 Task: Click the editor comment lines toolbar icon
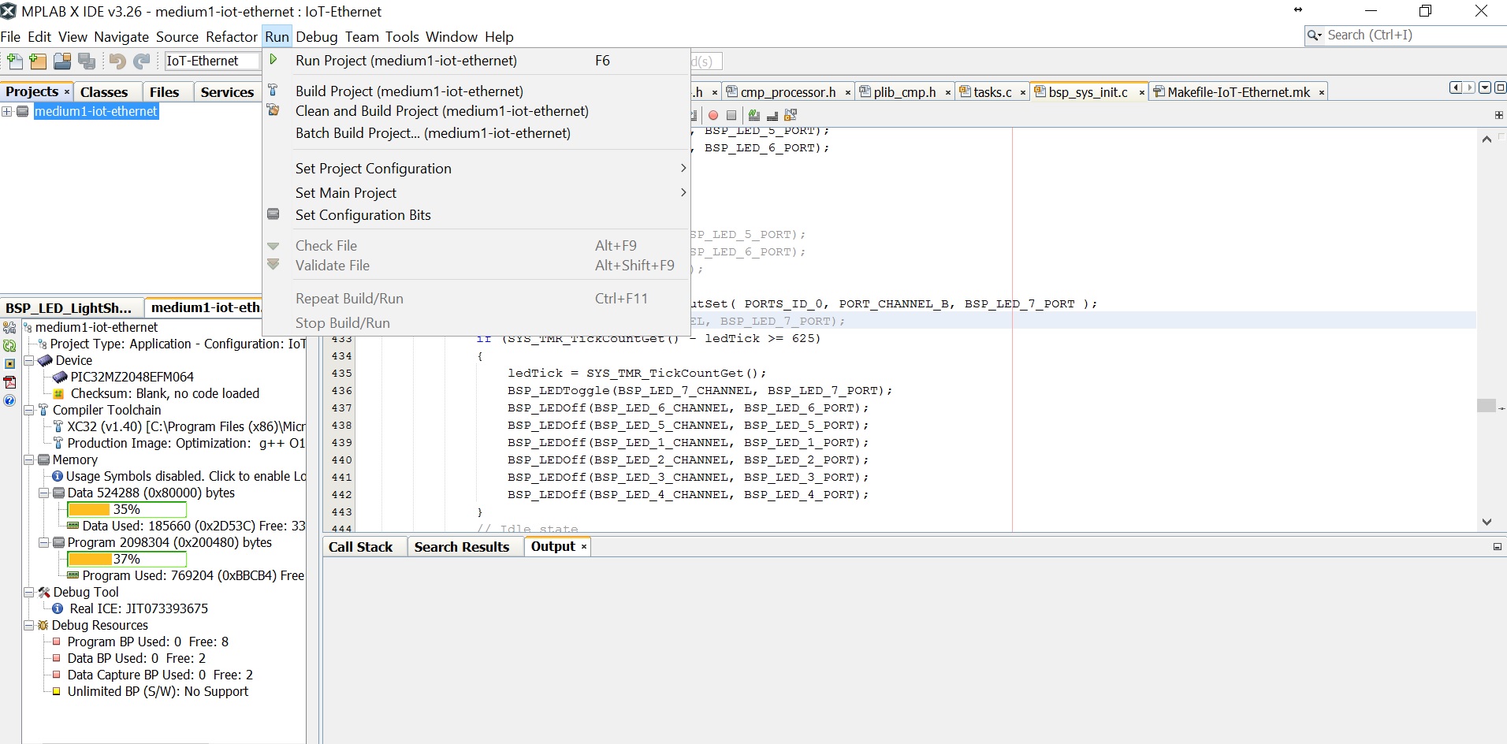click(754, 115)
